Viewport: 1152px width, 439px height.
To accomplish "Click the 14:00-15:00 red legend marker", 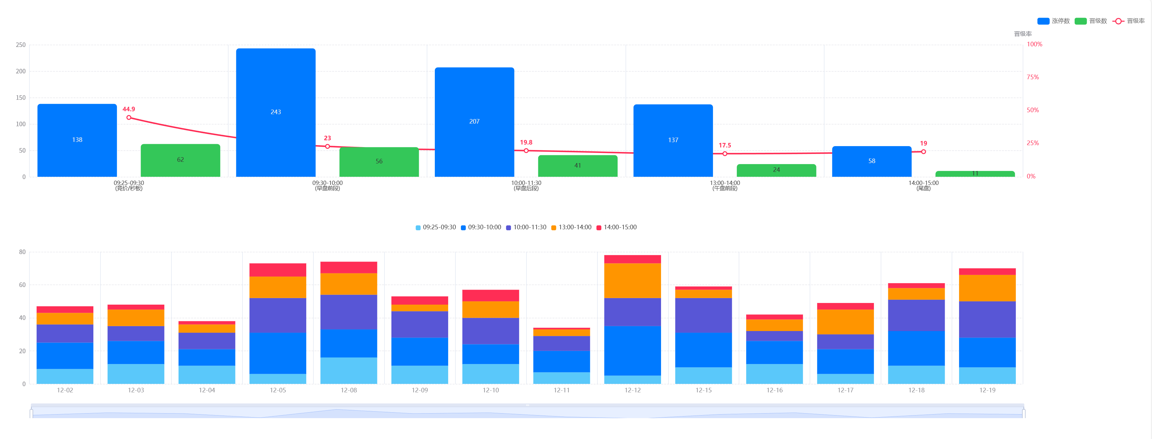I will coord(599,228).
